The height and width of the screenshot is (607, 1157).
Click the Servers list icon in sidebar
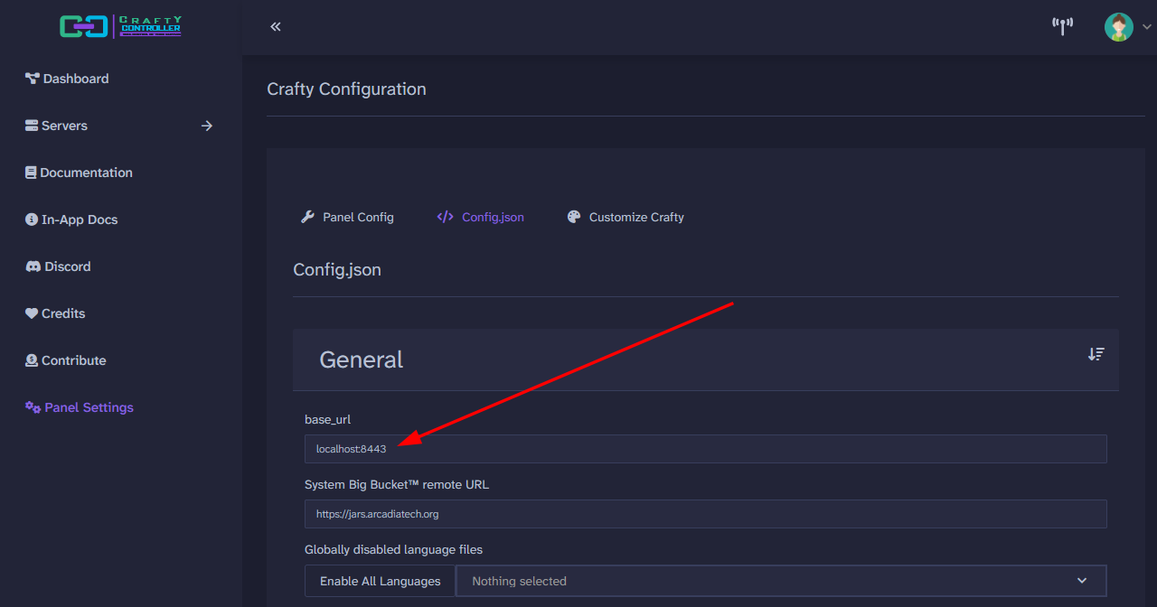tap(30, 126)
